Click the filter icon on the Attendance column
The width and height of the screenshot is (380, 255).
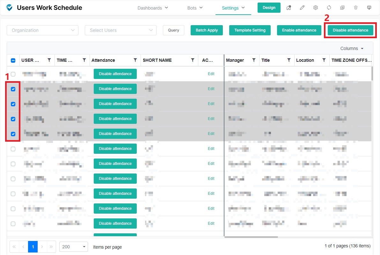(135, 60)
